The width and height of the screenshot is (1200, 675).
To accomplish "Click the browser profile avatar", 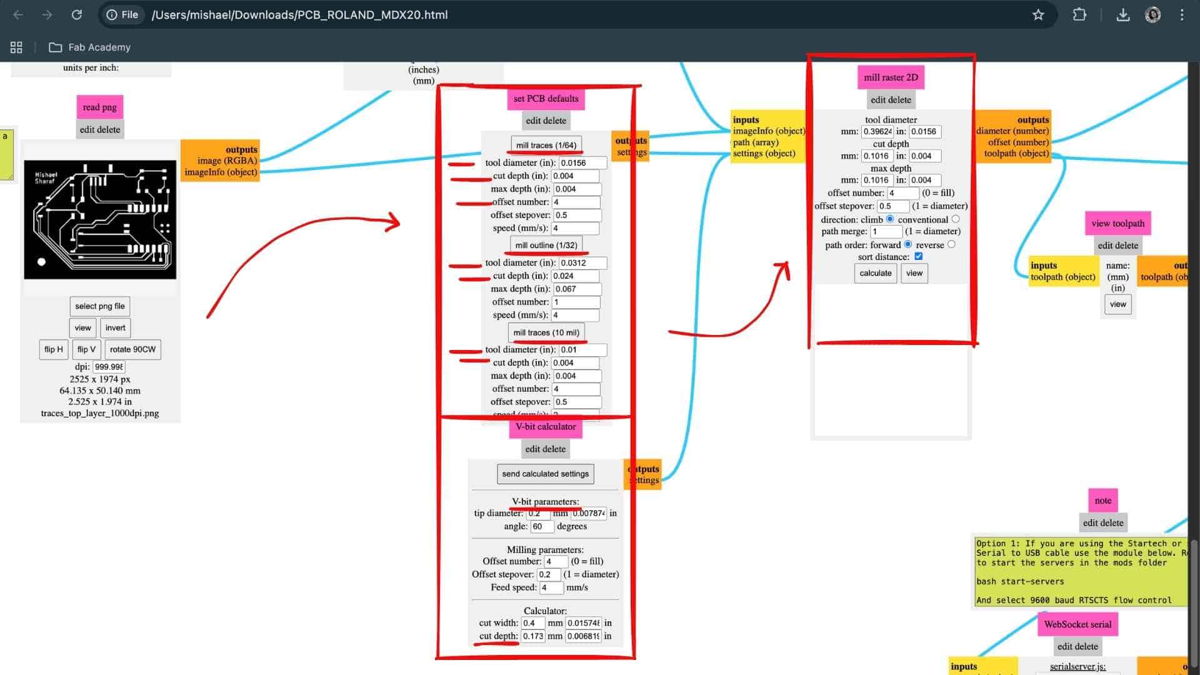I will (x=1152, y=14).
